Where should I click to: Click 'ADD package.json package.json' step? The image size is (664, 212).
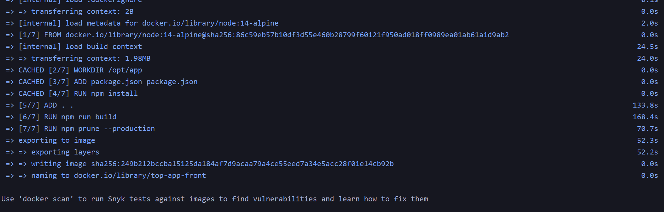pos(136,82)
